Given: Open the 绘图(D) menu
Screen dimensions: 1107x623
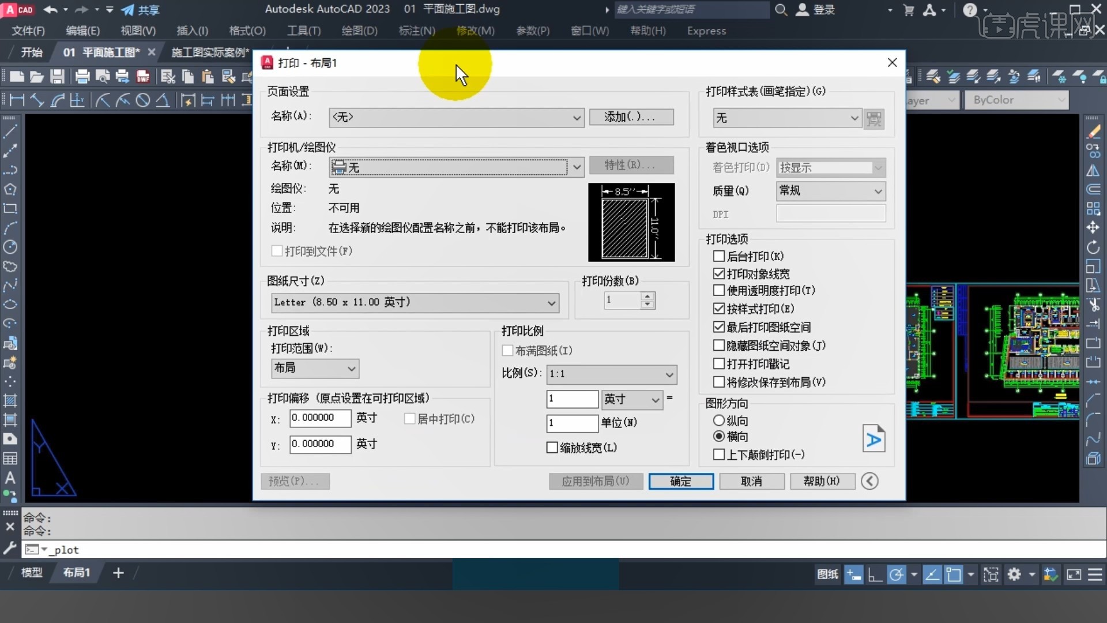Looking at the screenshot, I should [x=359, y=31].
